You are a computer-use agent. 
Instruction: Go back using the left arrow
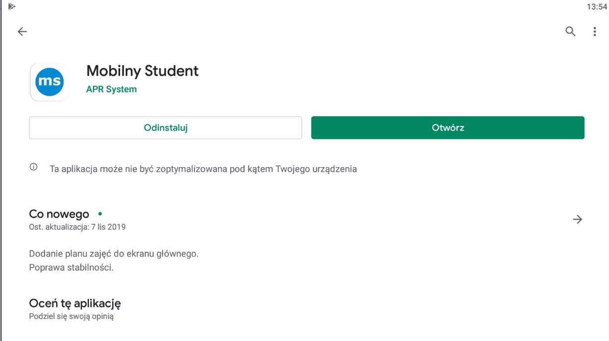pos(22,32)
